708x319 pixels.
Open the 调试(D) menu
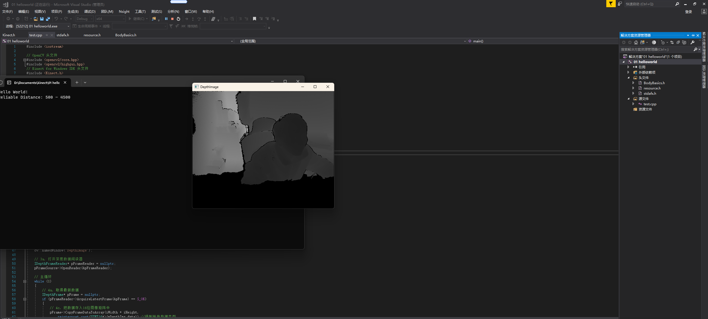point(89,11)
